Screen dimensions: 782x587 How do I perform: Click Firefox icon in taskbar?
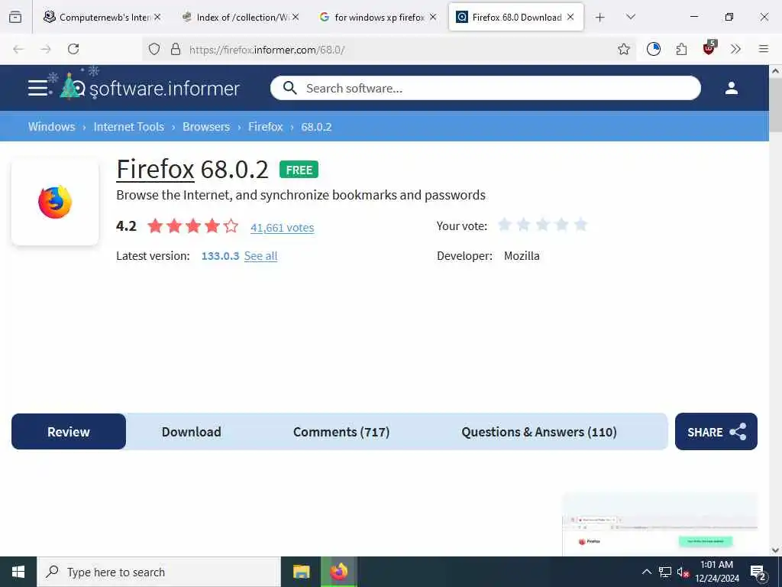click(339, 572)
